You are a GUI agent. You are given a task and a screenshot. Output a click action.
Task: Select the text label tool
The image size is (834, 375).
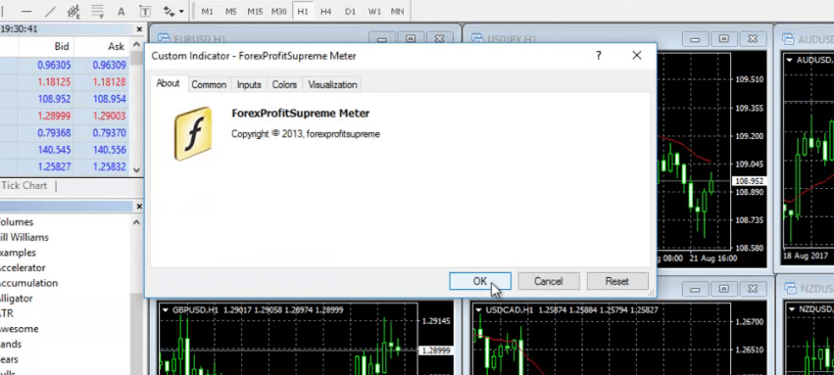(145, 11)
